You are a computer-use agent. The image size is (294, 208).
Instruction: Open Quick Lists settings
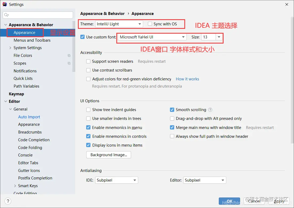(x=23, y=79)
